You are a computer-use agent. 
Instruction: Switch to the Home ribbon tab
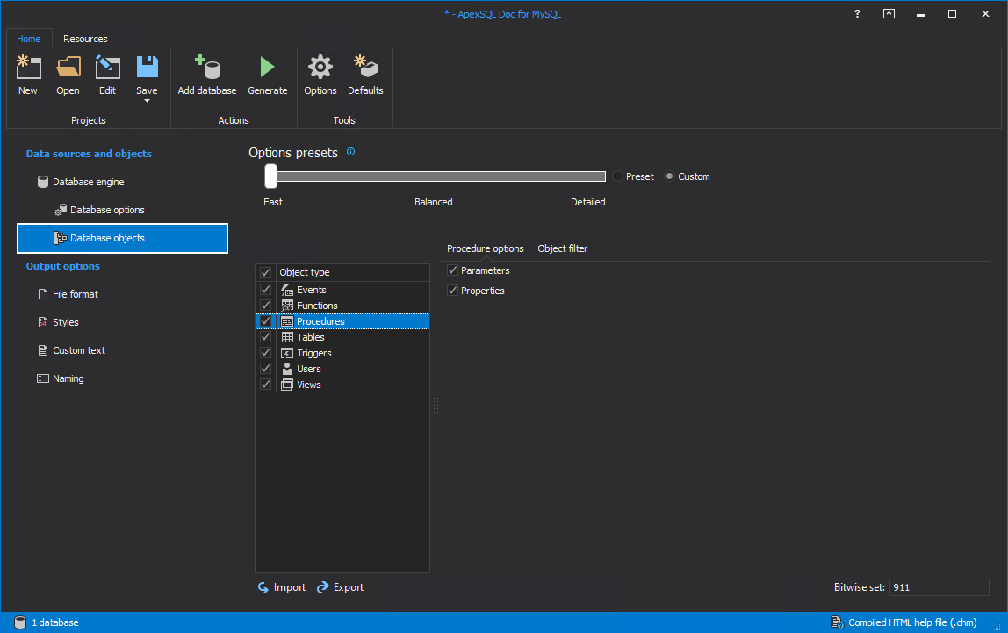coord(28,39)
